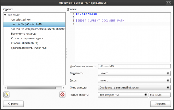Viewport: 174px width, 110px height.
Task: Select 'run selected text' tool
Action: (21, 20)
